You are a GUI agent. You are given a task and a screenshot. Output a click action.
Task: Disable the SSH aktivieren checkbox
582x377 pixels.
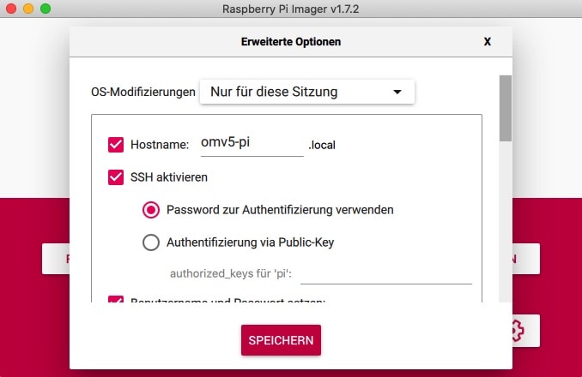[116, 177]
